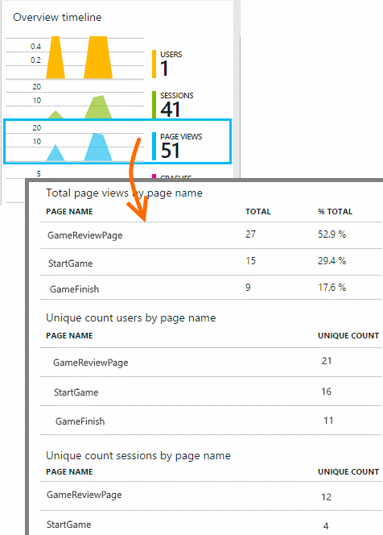
Task: Click UNIQUE COUNT header in users table
Action: tap(348, 336)
